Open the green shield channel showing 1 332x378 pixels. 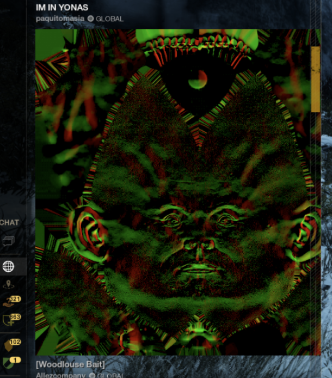8,363
